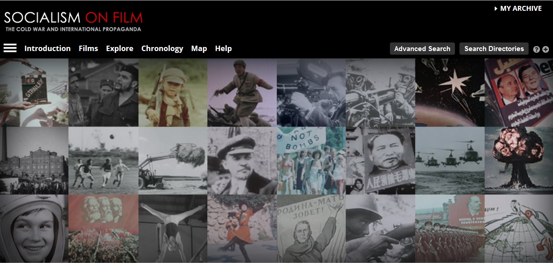Click the Not Bombs protest thumbnail
The image size is (553, 263).
[x=311, y=160]
